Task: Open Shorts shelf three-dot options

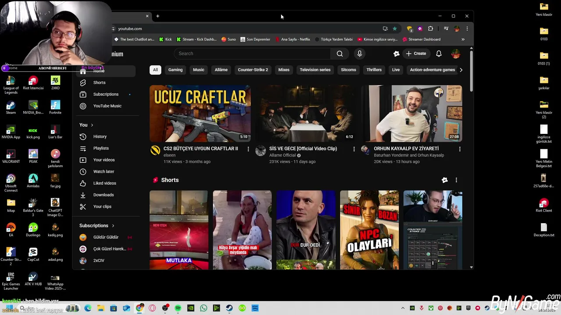Action: tap(456, 180)
